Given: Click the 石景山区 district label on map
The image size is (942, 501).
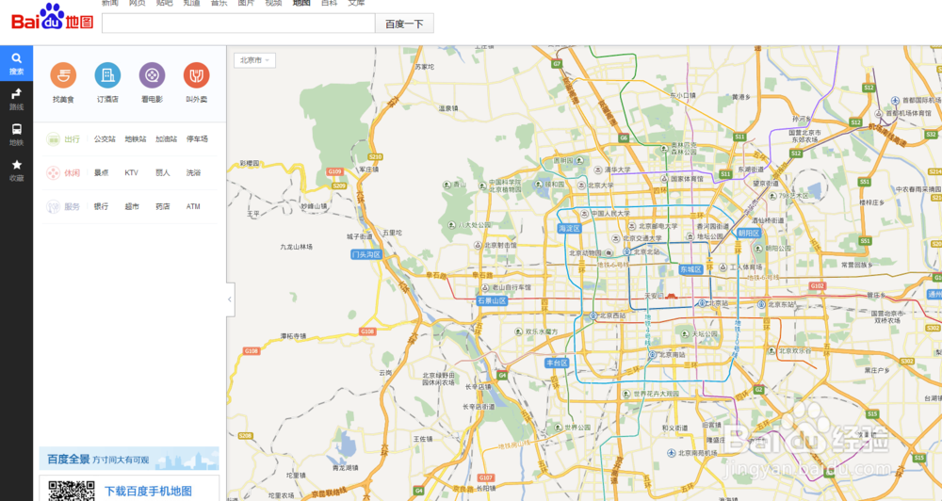Looking at the screenshot, I should pos(492,301).
